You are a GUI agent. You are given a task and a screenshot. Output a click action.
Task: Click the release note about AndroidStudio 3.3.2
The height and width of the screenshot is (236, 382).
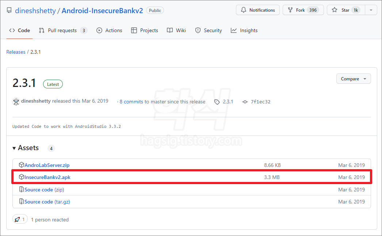coord(66,126)
